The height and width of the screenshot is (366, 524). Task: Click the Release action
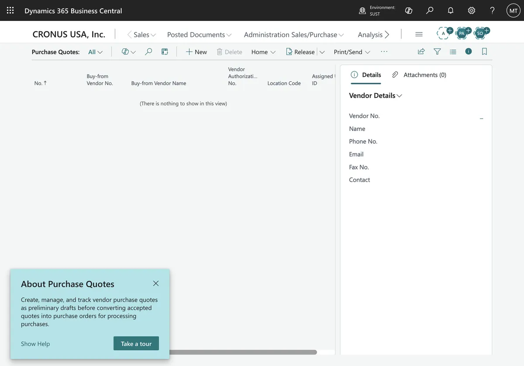pyautogui.click(x=300, y=52)
